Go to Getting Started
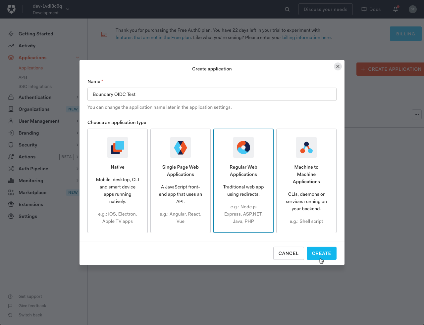Viewport: 424px width, 325px height. pos(36,34)
